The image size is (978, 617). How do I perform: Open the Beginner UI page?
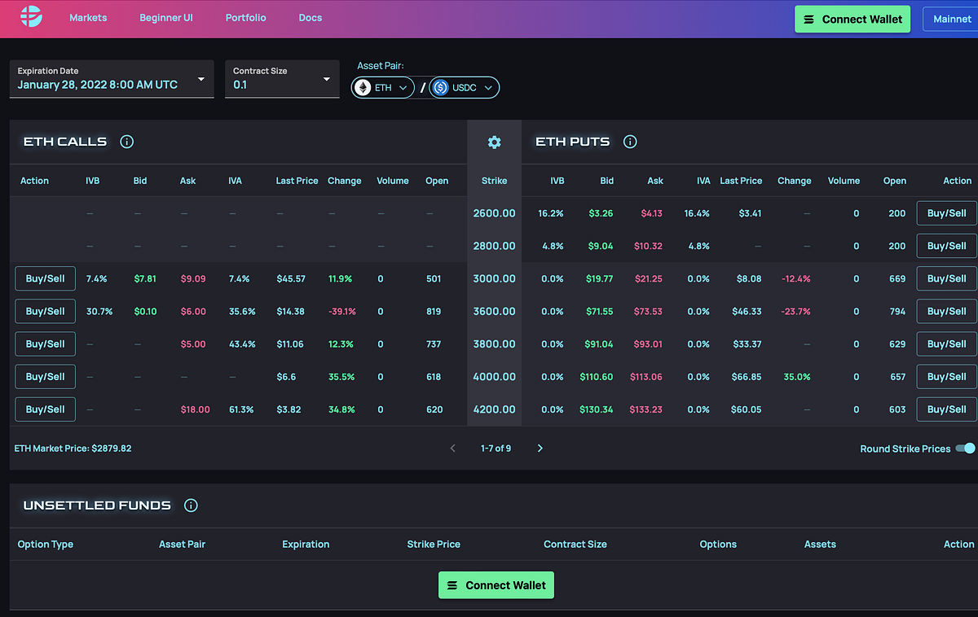166,17
